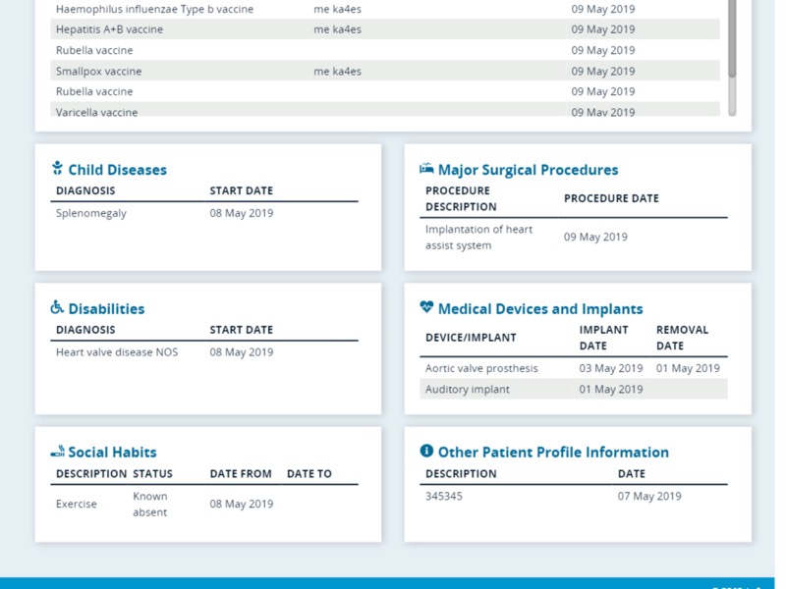This screenshot has width=786, height=589.
Task: Click the IMPLANT DATE column header
Action: (x=603, y=338)
